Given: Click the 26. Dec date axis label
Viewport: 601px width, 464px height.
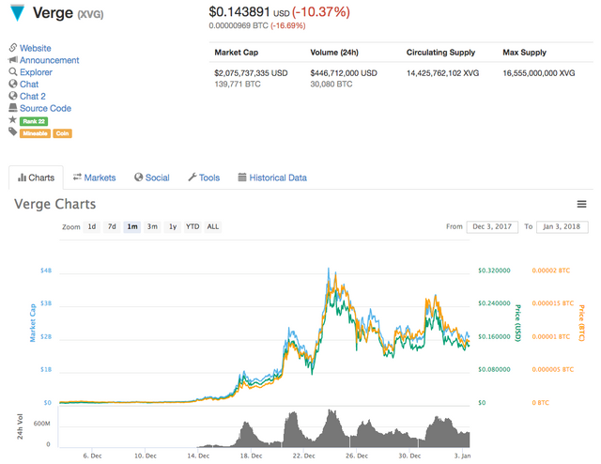Looking at the screenshot, I should [x=357, y=456].
